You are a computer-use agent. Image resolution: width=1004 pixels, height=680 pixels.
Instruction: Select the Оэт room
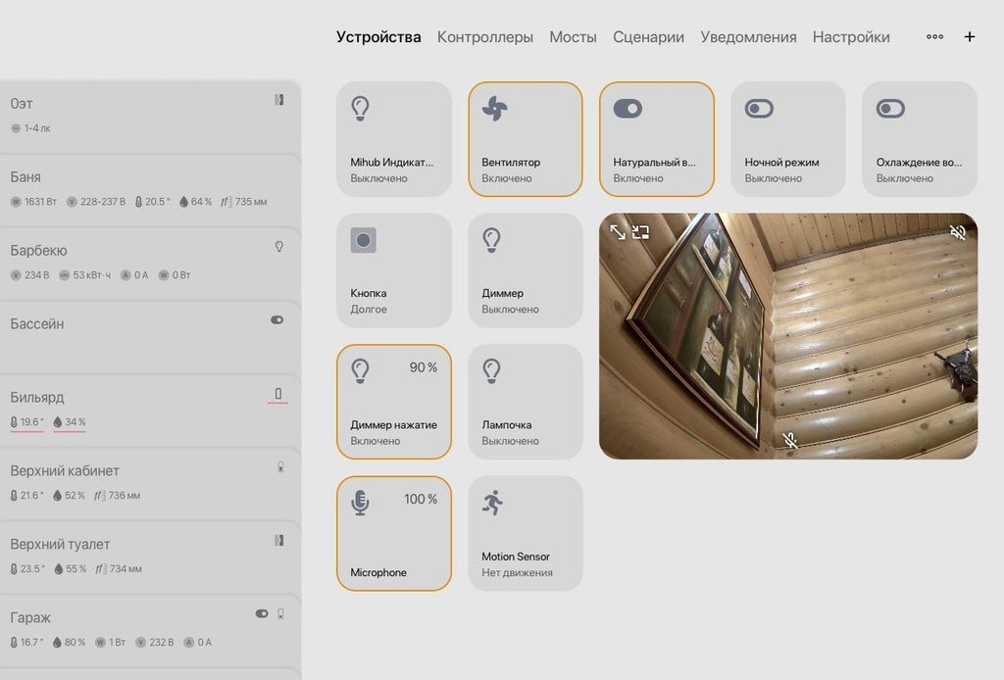pyautogui.click(x=150, y=116)
